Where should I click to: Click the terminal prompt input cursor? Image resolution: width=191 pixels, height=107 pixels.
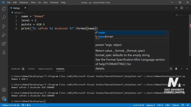(x=45, y=101)
